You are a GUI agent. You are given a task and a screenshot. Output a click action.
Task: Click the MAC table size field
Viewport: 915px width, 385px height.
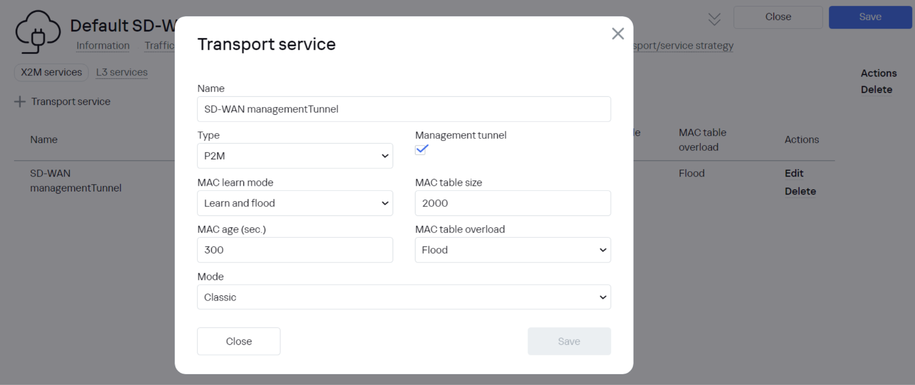tap(512, 203)
